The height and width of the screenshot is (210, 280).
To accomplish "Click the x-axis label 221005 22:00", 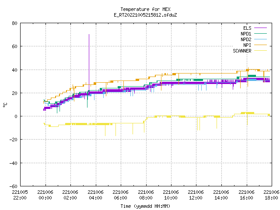I will point(20,195).
